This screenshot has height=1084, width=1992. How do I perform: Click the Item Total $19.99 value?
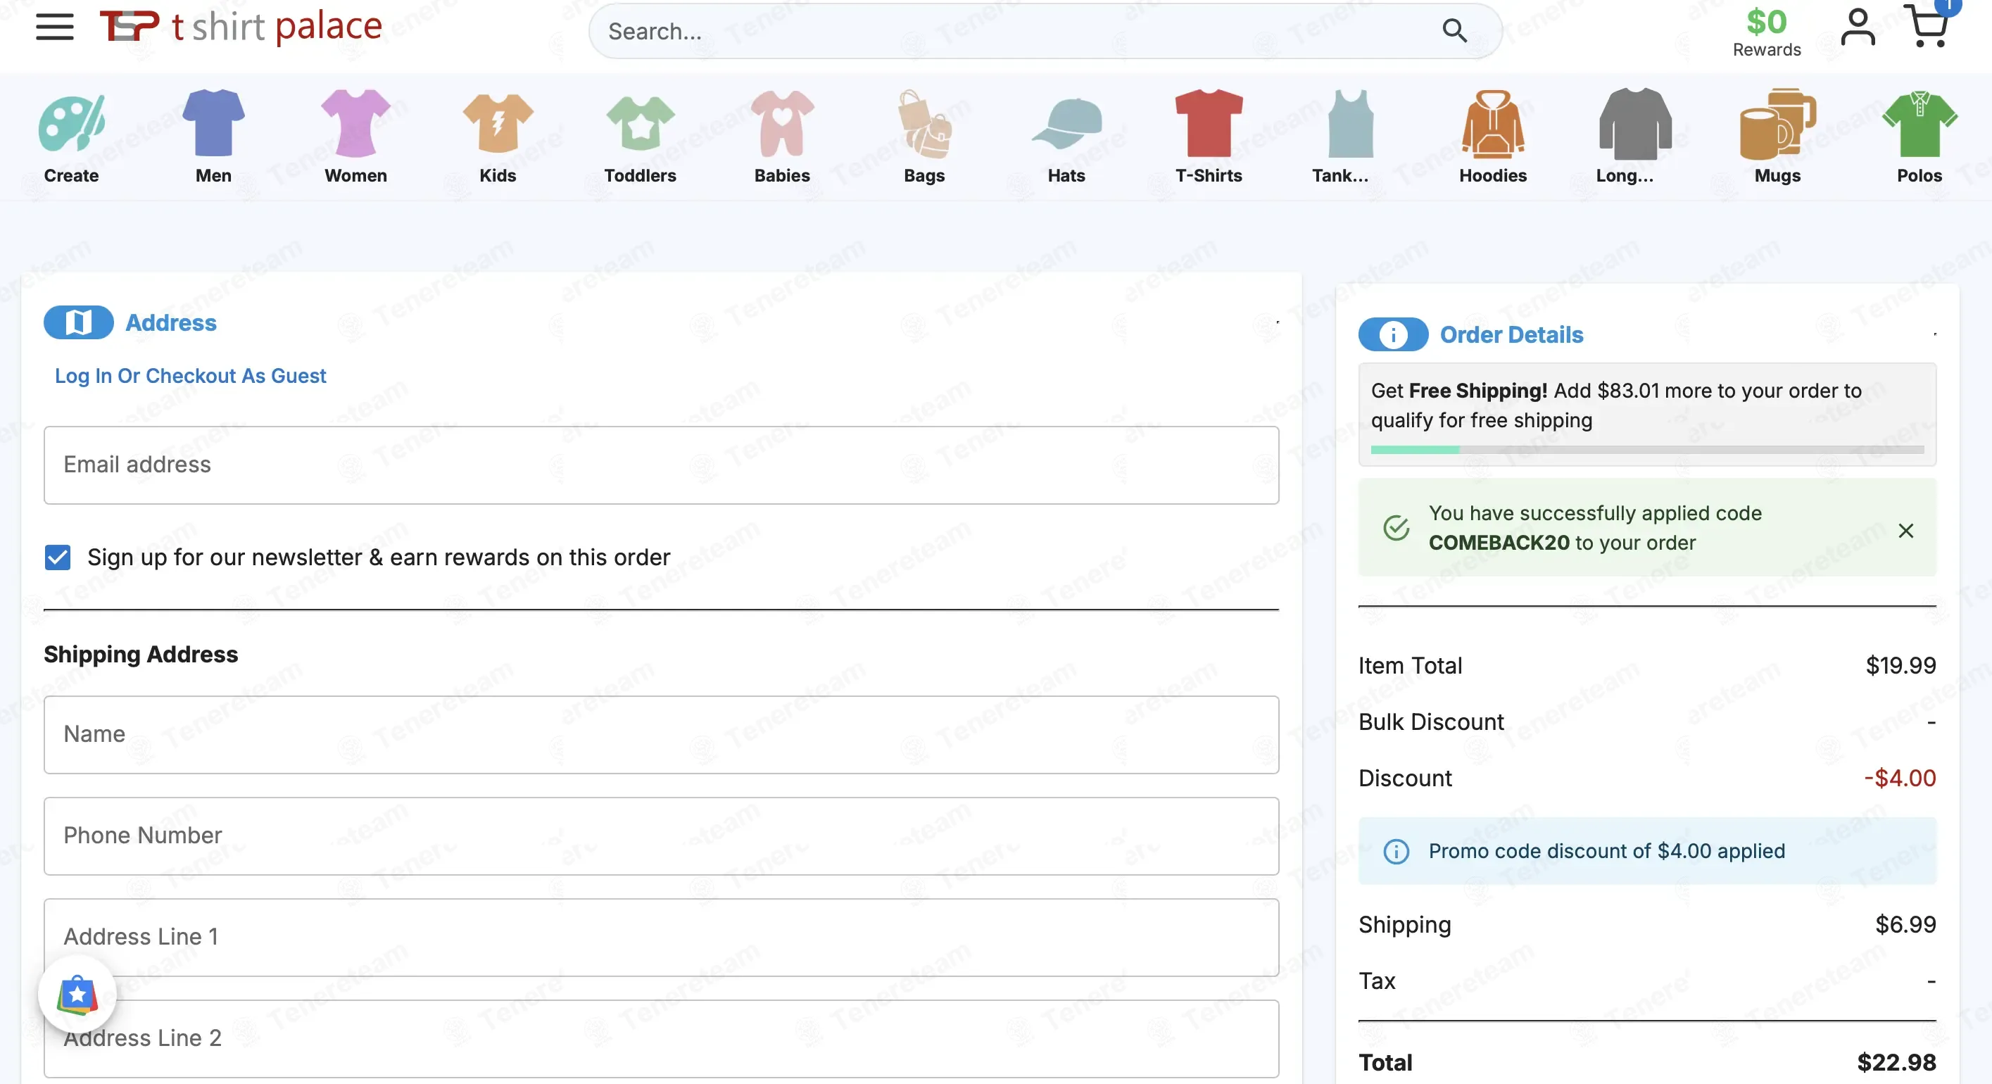1900,666
